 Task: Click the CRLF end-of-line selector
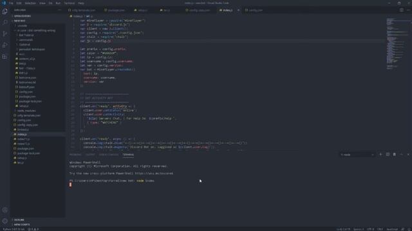tap(380, 229)
